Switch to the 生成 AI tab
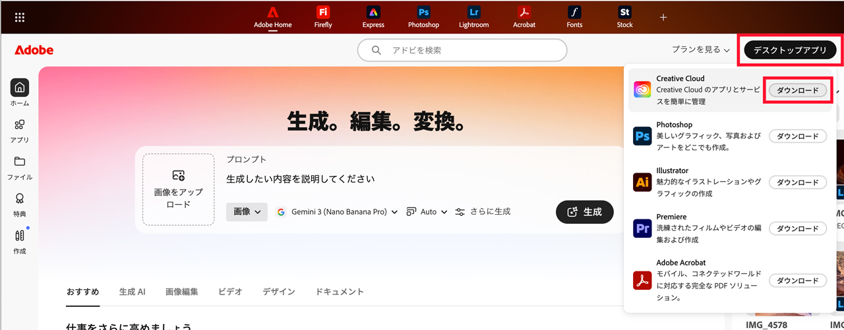The image size is (844, 330). [132, 292]
